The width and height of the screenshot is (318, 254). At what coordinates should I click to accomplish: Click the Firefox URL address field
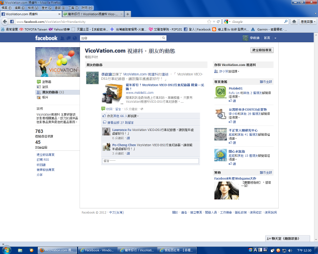pyautogui.click(x=110, y=21)
